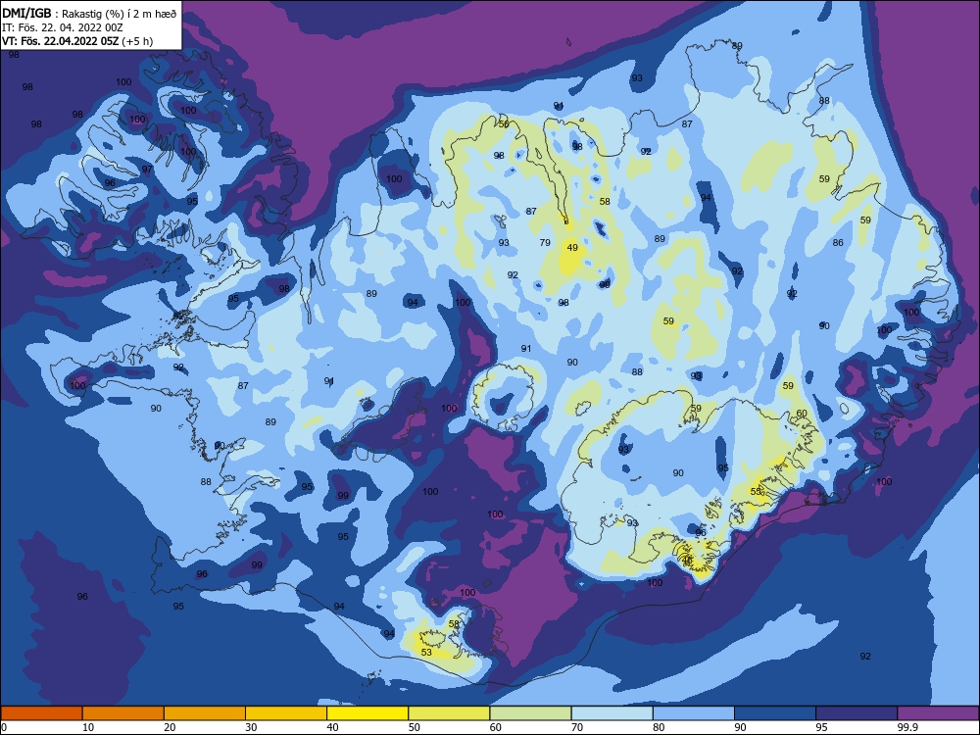Click the dark orange 0–10 legend swatch

[x=41, y=713]
